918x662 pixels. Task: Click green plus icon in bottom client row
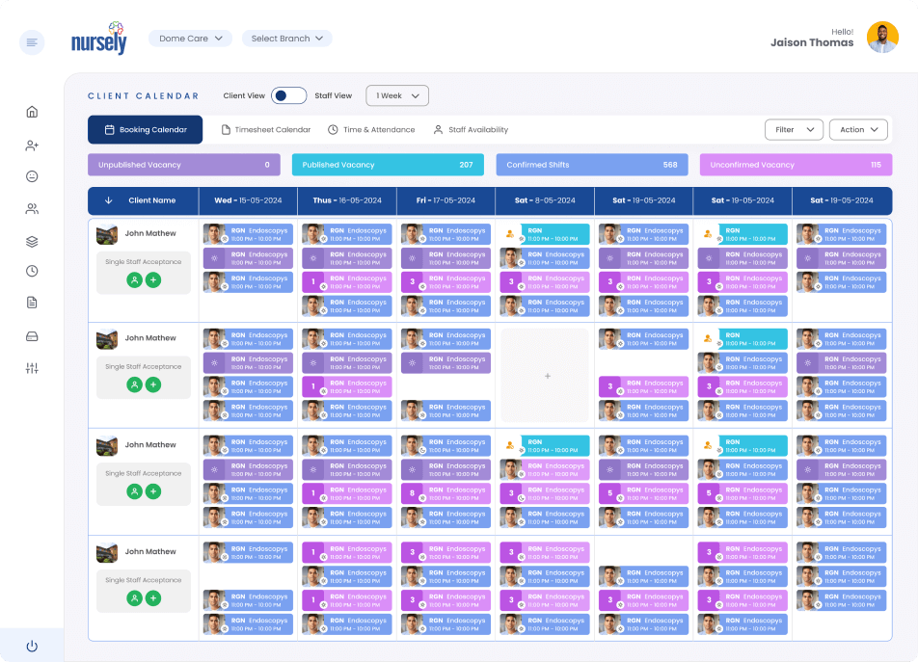click(x=153, y=598)
